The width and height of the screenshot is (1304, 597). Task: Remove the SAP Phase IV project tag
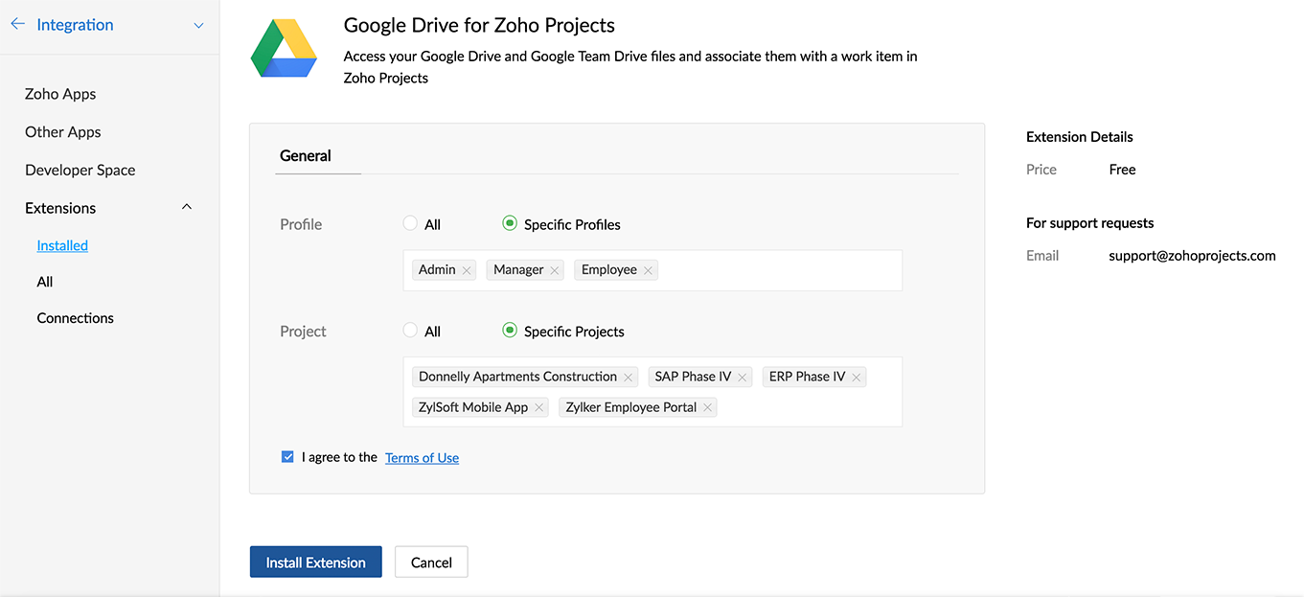[743, 378]
